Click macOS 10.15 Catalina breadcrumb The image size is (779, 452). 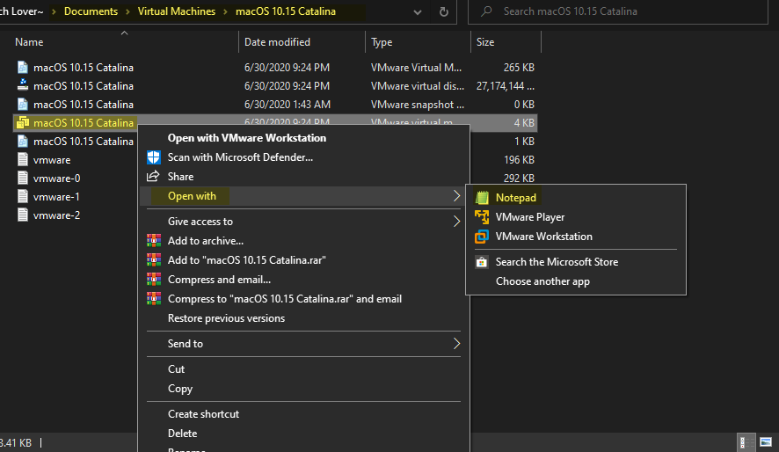(x=286, y=11)
